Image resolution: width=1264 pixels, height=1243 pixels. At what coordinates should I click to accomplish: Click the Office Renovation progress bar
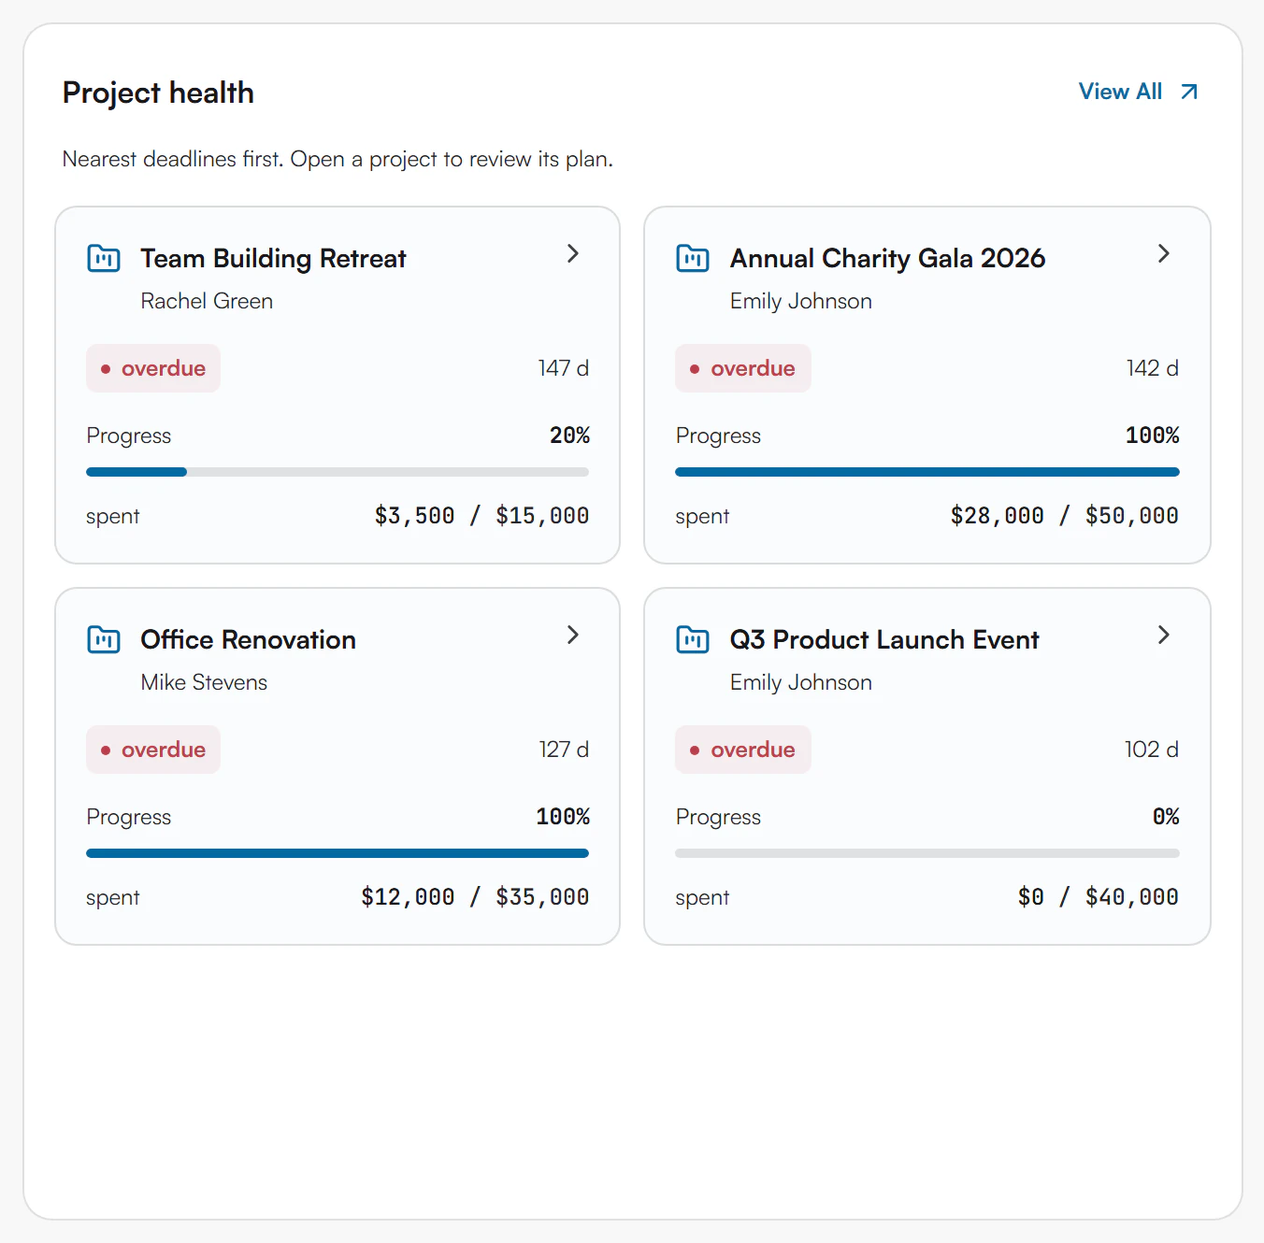[x=338, y=853]
